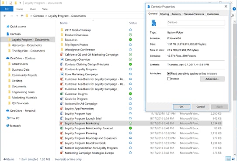Select Business Data folder
This screenshot has height=161, width=237.
click(x=21, y=69)
